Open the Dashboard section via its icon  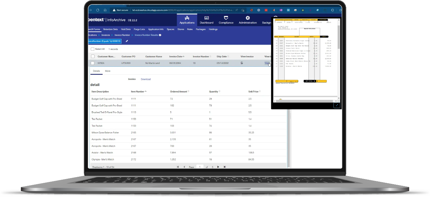tap(207, 18)
